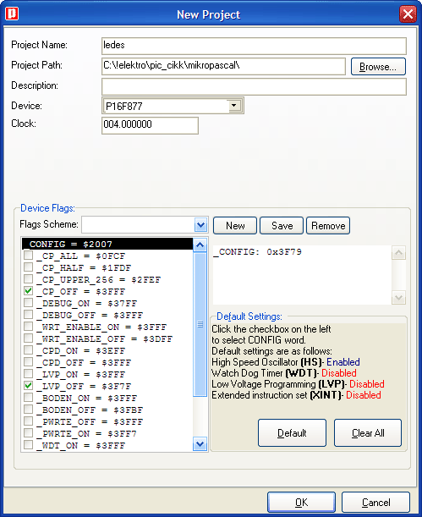The height and width of the screenshot is (517, 422).
Task: Uncheck the _LVP_OFF flag checkbox
Action: click(x=29, y=386)
